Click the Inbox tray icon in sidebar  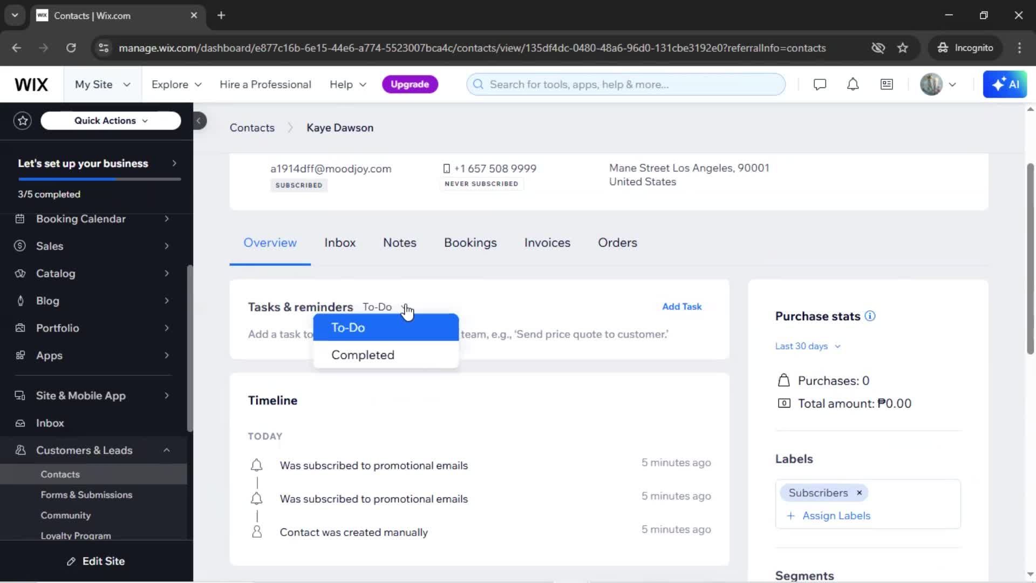(x=20, y=423)
